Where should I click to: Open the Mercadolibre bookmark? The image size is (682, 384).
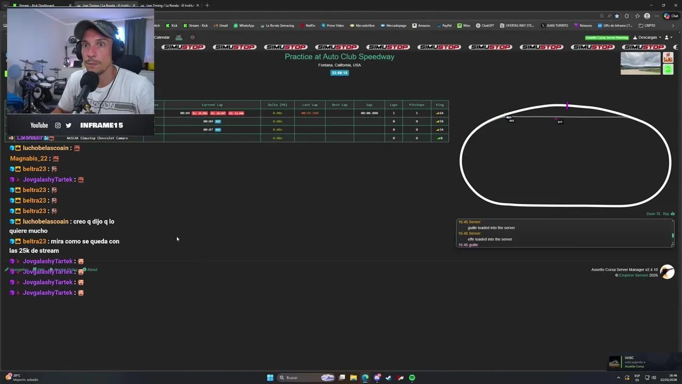[362, 26]
